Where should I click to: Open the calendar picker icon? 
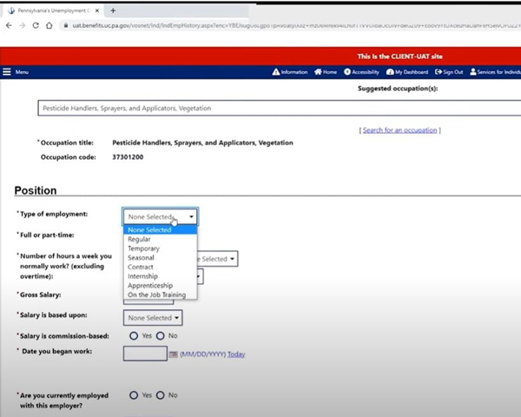tap(173, 354)
